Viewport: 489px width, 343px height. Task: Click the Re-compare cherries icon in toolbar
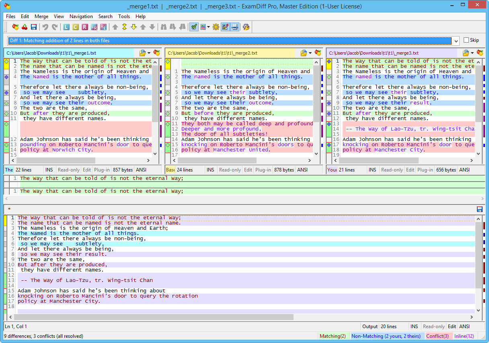[25, 27]
